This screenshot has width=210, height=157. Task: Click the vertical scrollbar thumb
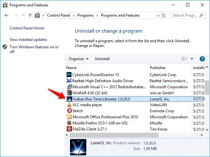coord(207,87)
